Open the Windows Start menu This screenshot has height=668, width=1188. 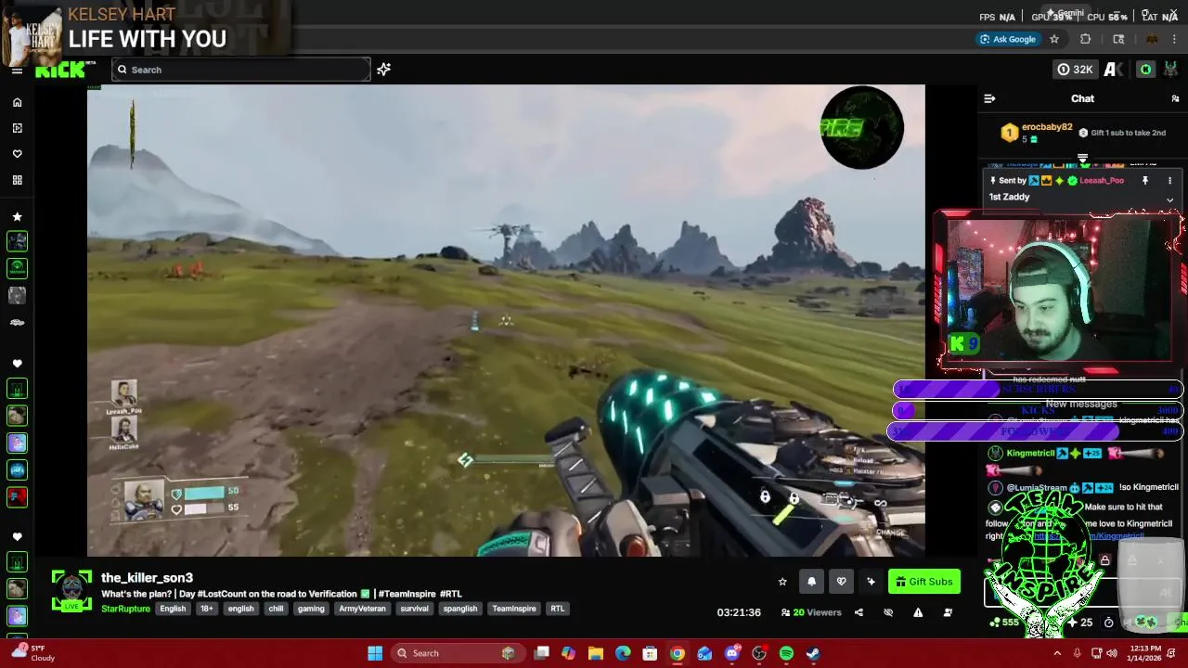pyautogui.click(x=375, y=653)
